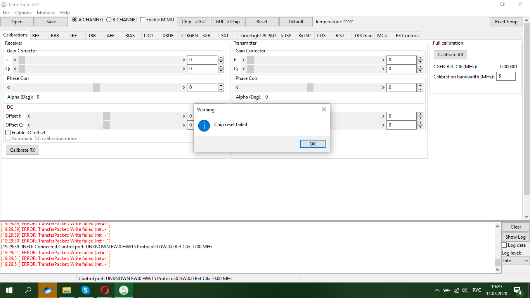
Task: Click the Calibrate RX button
Action: click(23, 150)
